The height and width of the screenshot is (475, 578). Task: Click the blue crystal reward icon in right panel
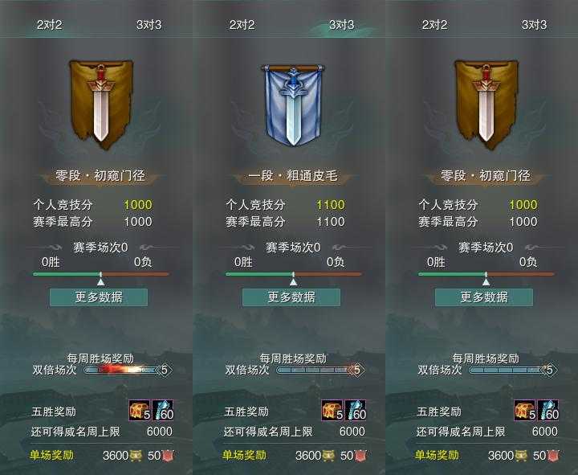tap(548, 410)
